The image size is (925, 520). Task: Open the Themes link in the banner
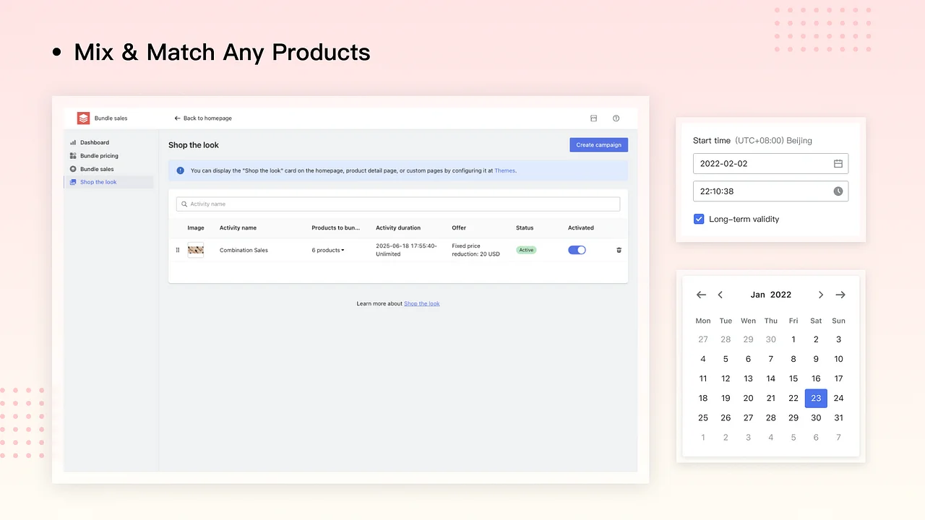(x=504, y=170)
